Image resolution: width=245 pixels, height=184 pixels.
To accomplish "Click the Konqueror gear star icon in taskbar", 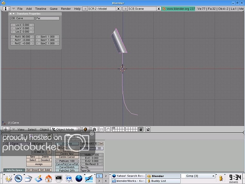I will coord(69,178).
